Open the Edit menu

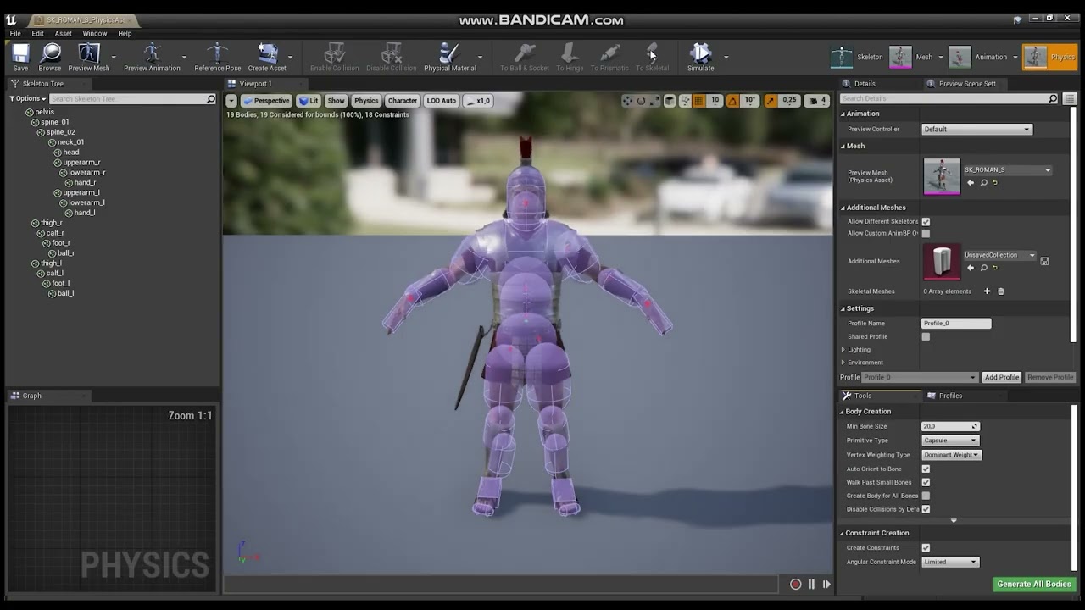pyautogui.click(x=38, y=33)
